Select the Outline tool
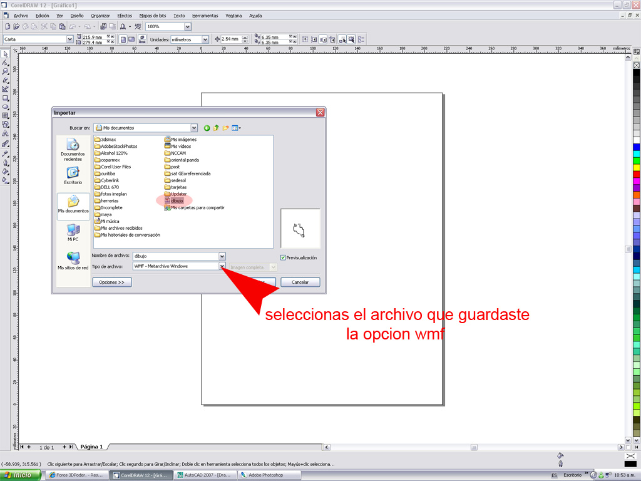The height and width of the screenshot is (481, 641). click(5, 163)
